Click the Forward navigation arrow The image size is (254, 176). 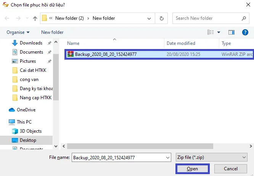[18, 18]
